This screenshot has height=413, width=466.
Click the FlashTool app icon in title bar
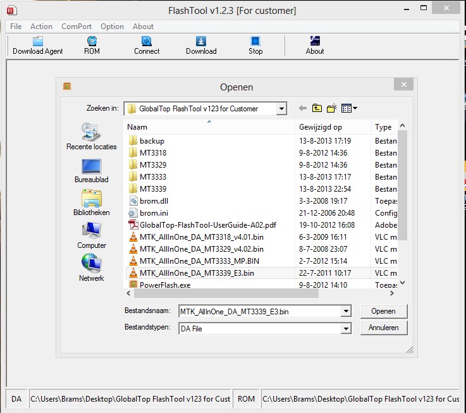pyautogui.click(x=11, y=10)
